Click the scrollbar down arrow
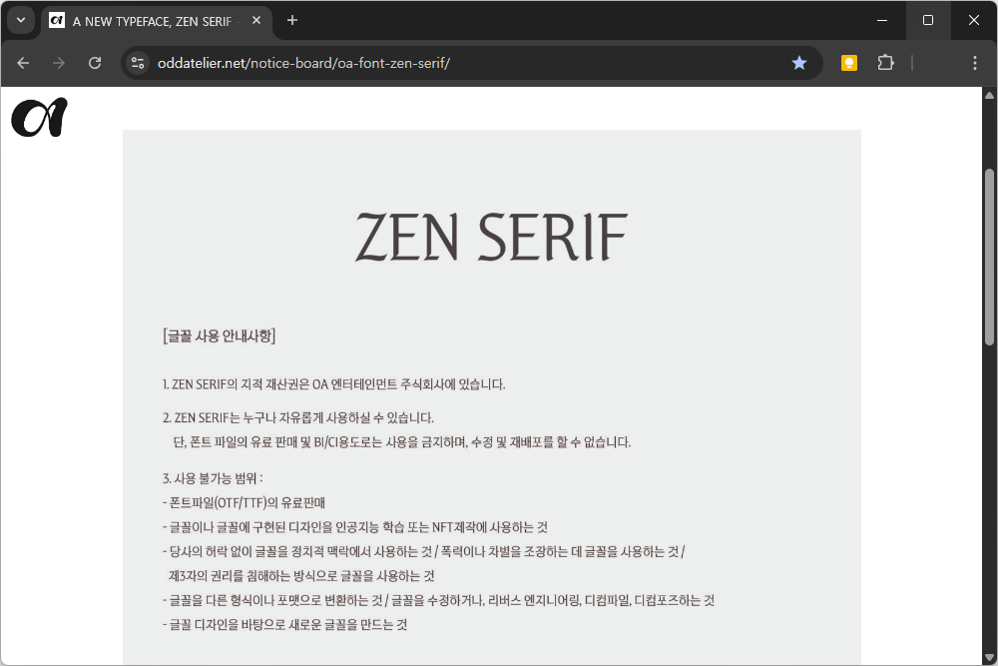This screenshot has height=666, width=998. [989, 658]
